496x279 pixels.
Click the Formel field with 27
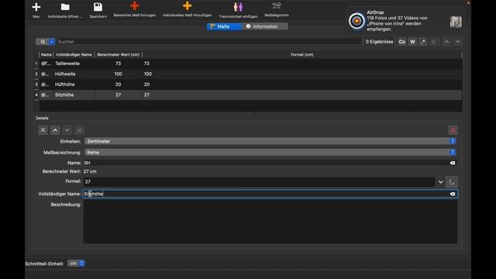260,181
